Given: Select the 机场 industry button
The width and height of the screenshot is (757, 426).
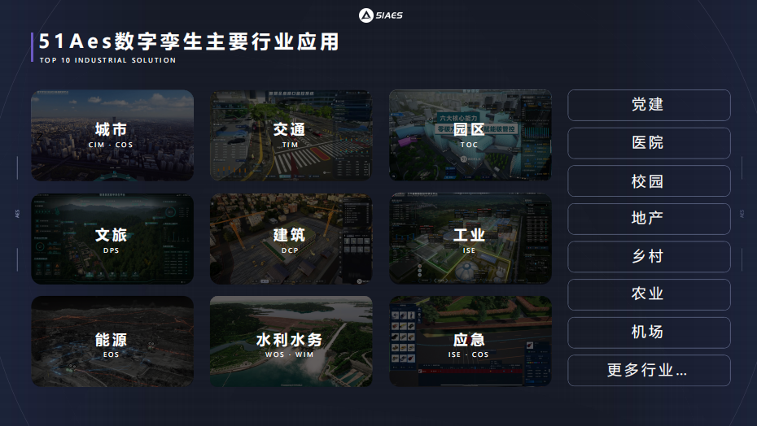Looking at the screenshot, I should pyautogui.click(x=649, y=333).
